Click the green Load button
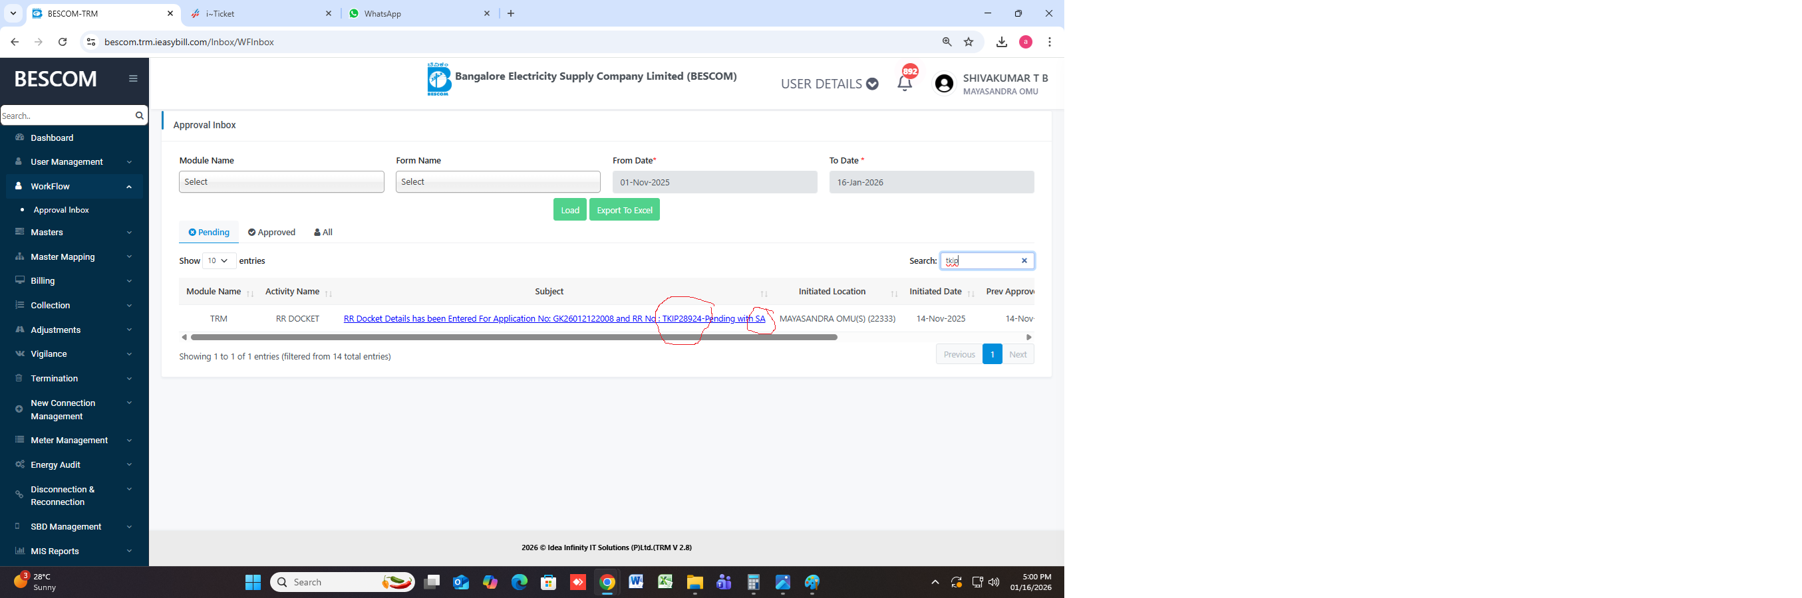 [569, 209]
